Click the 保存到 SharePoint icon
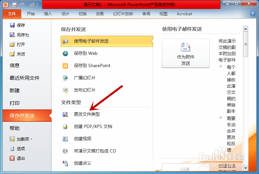The image size is (259, 174). [x=65, y=65]
